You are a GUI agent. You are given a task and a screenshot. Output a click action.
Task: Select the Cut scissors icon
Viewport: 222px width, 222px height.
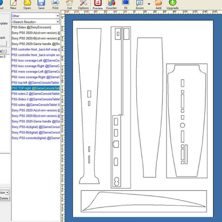point(69,4)
